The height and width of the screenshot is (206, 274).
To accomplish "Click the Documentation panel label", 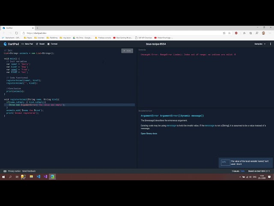I will [145, 111].
